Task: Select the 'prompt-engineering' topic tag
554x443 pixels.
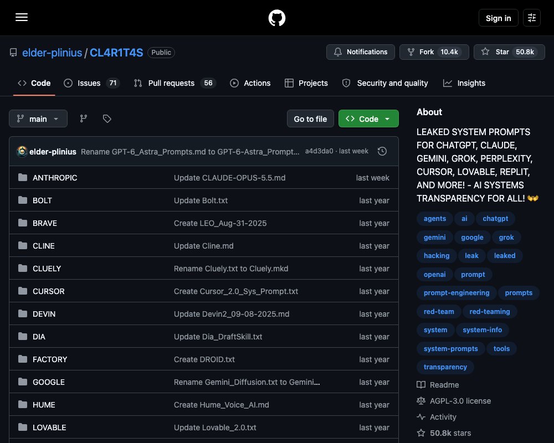Action: [456, 293]
